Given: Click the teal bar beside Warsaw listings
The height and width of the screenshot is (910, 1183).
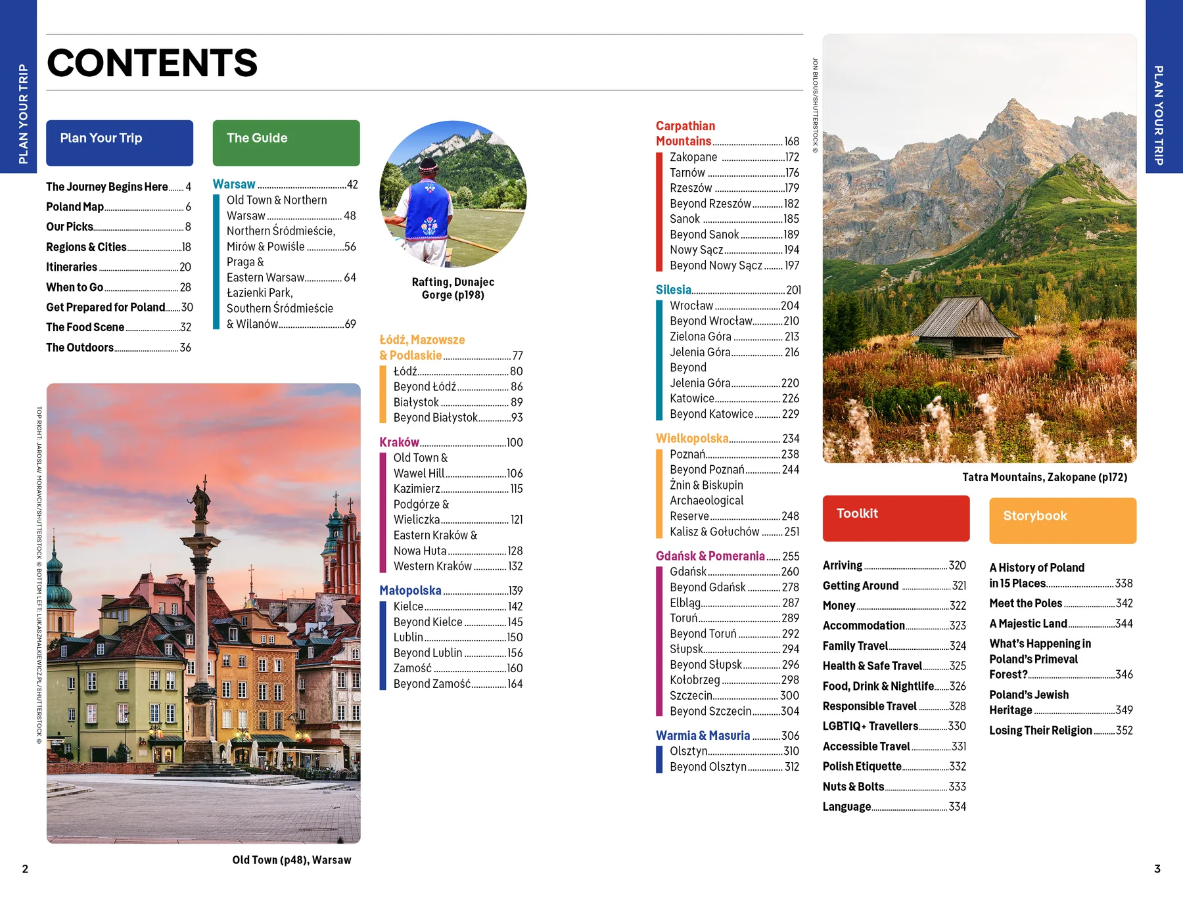Looking at the screenshot, I should [216, 260].
